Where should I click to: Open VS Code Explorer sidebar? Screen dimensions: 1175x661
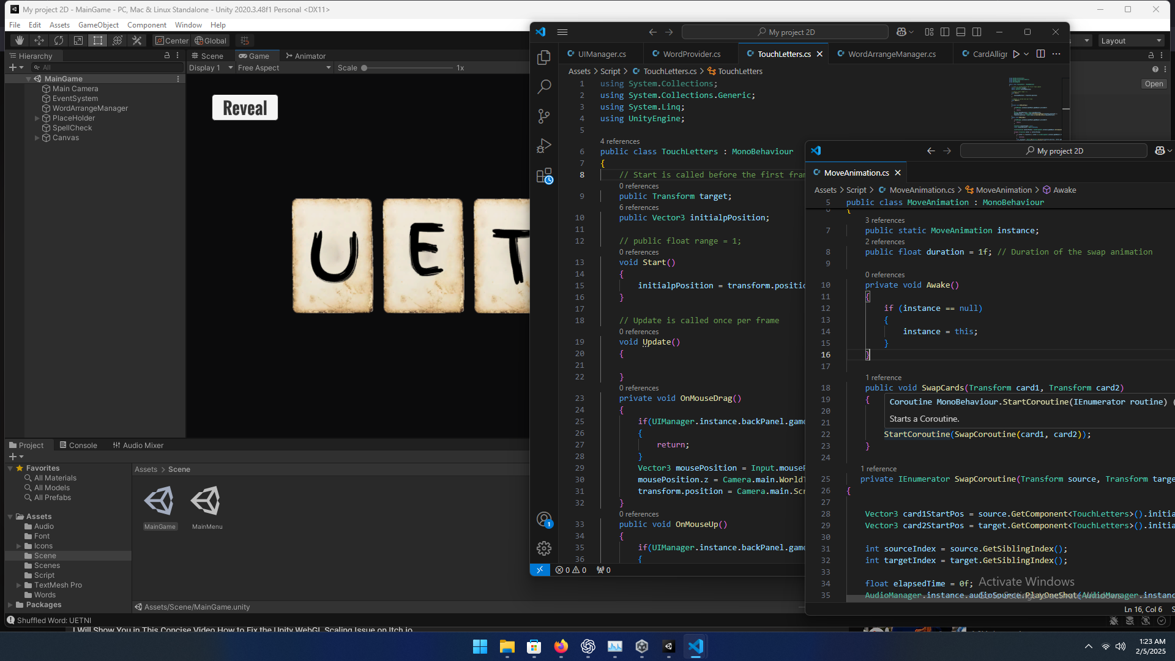[x=543, y=58]
